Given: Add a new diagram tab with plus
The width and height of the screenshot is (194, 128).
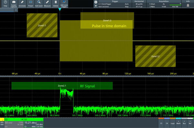Looking at the screenshot, I should coord(16,10).
